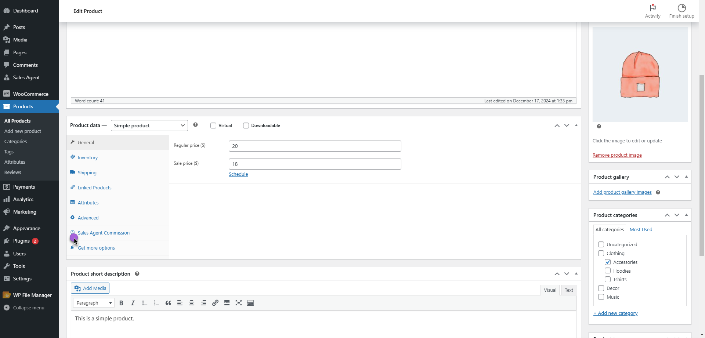This screenshot has height=338, width=705.
Task: Open the Simple product type dropdown
Action: pyautogui.click(x=149, y=126)
